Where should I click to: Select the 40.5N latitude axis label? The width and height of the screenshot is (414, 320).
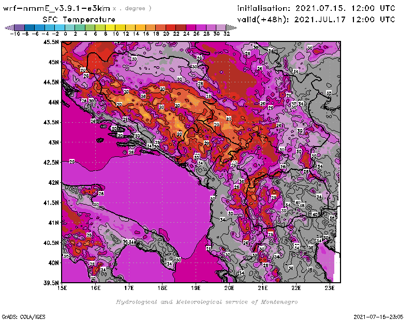pos(51,243)
